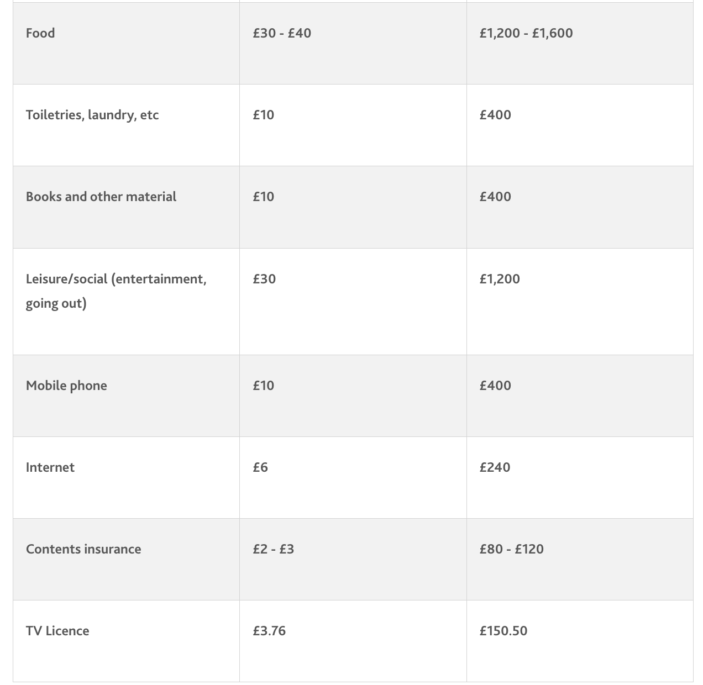Select the £150.50 TV Licence amount

[503, 631]
